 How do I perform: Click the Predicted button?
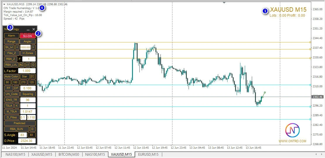click(20, 123)
